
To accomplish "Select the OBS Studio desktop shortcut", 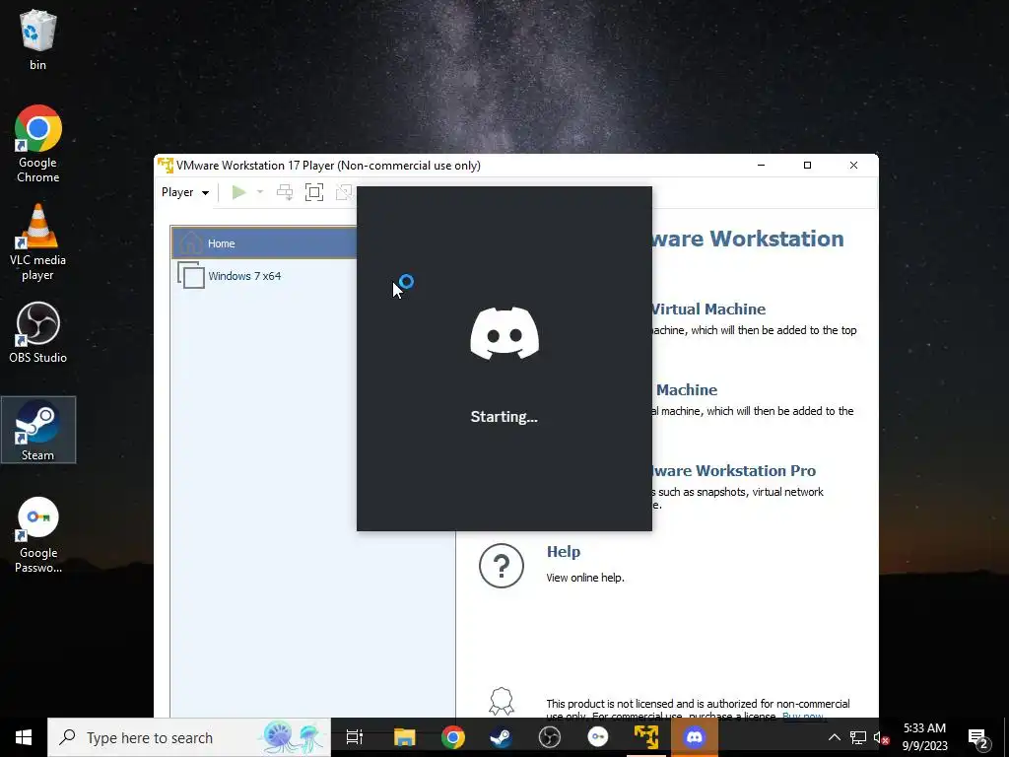I will pyautogui.click(x=38, y=333).
